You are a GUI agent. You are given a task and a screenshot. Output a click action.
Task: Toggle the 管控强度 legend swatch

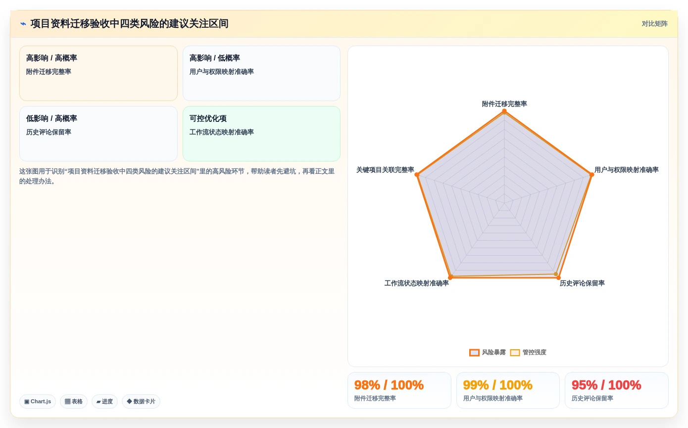pos(515,353)
